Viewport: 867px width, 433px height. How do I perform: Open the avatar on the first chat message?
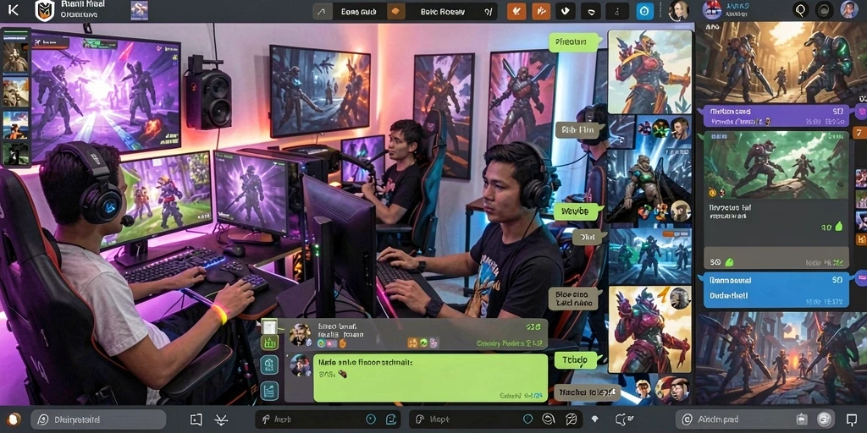(301, 334)
